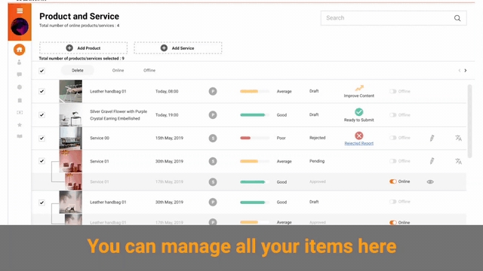Image resolution: width=483 pixels, height=271 pixels.
Task: Open the star favorites sidebar icon
Action: click(20, 125)
